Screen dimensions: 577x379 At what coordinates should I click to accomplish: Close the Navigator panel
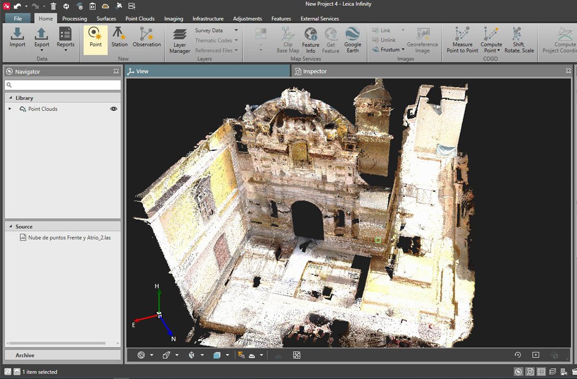pyautogui.click(x=116, y=71)
